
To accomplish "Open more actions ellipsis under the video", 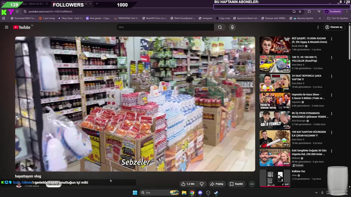I will (x=252, y=184).
